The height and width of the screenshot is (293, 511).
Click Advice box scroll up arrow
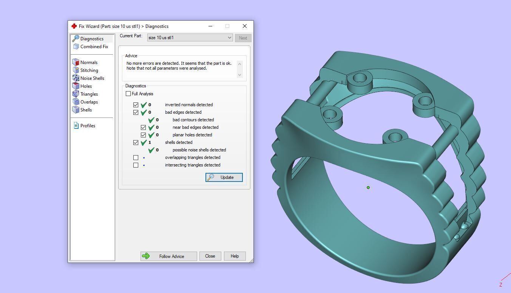[239, 64]
